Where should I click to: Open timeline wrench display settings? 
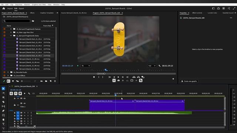(x=29, y=93)
